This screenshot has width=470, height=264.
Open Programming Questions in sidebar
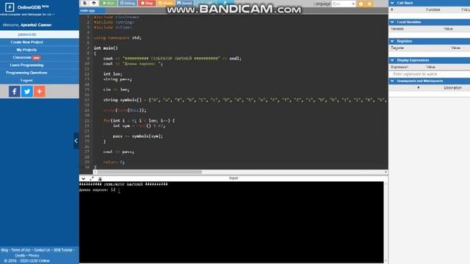[x=26, y=73]
